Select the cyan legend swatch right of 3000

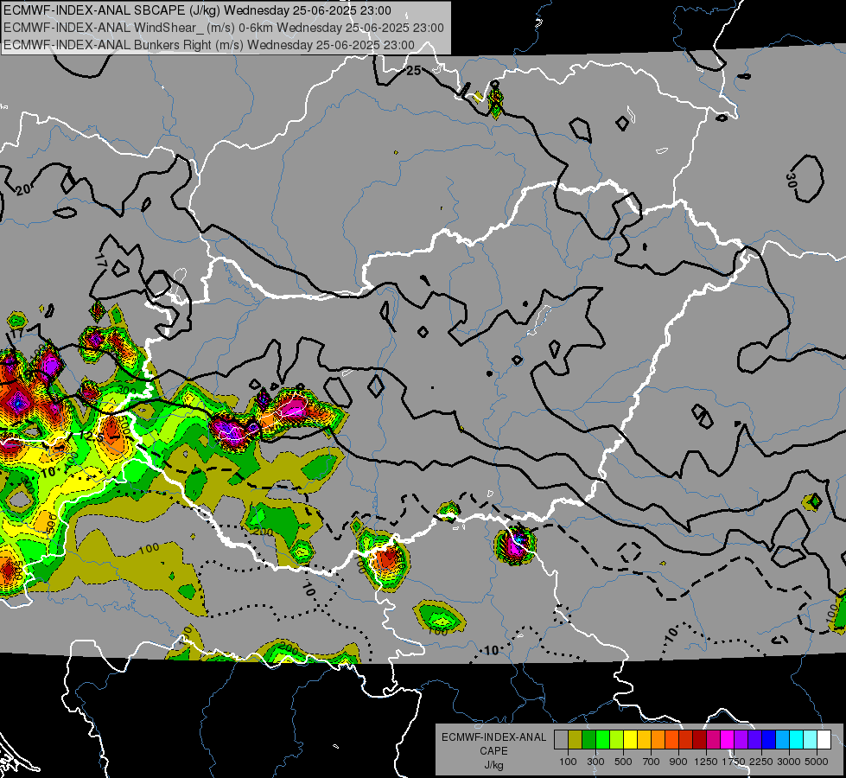796,739
